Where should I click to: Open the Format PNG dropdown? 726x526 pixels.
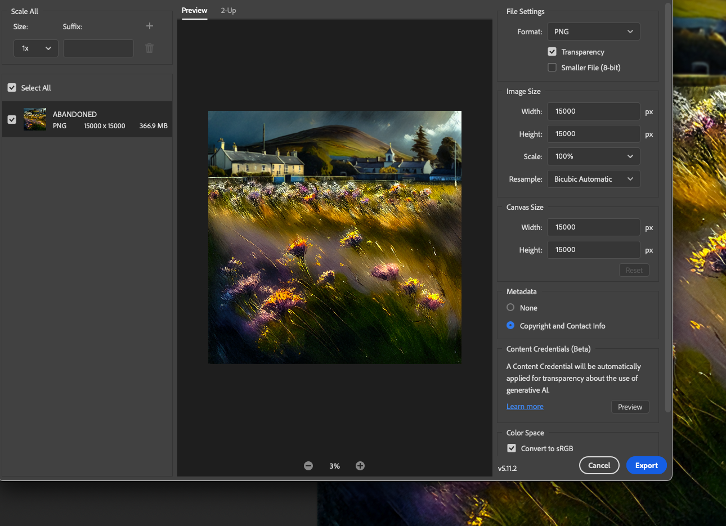[593, 32]
